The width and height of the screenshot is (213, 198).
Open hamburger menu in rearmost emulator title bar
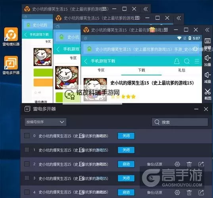[x=104, y=9]
